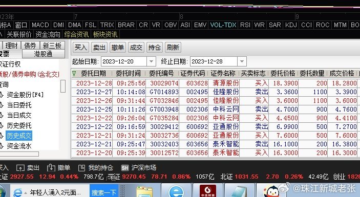This screenshot has width=360, height=197.
Task: Click order time 10:11:26
Action: [x=131, y=109]
